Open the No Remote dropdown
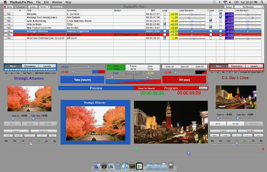This screenshot has width=267, height=172. click(249, 7)
